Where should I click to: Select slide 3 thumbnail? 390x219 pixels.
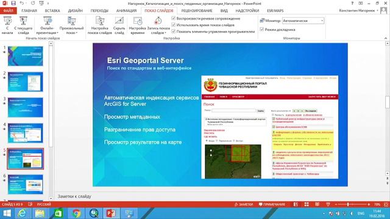(26, 107)
